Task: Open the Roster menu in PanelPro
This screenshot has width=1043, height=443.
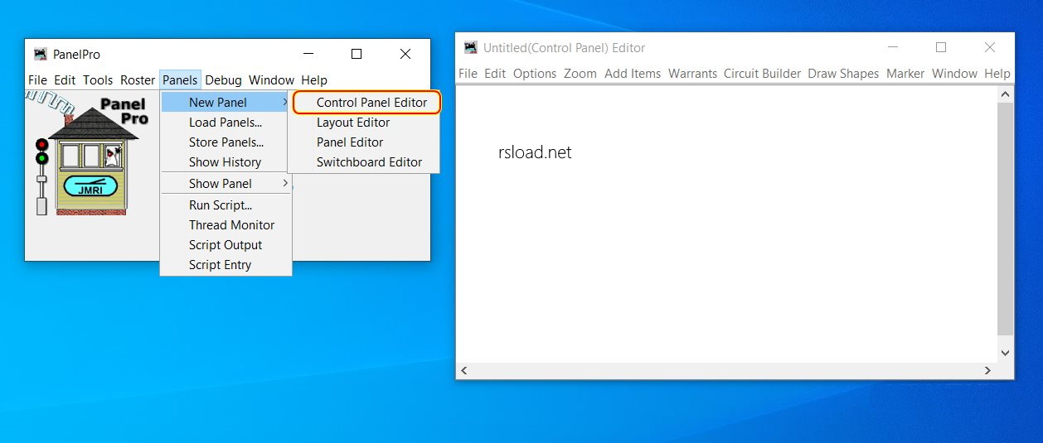Action: point(138,80)
